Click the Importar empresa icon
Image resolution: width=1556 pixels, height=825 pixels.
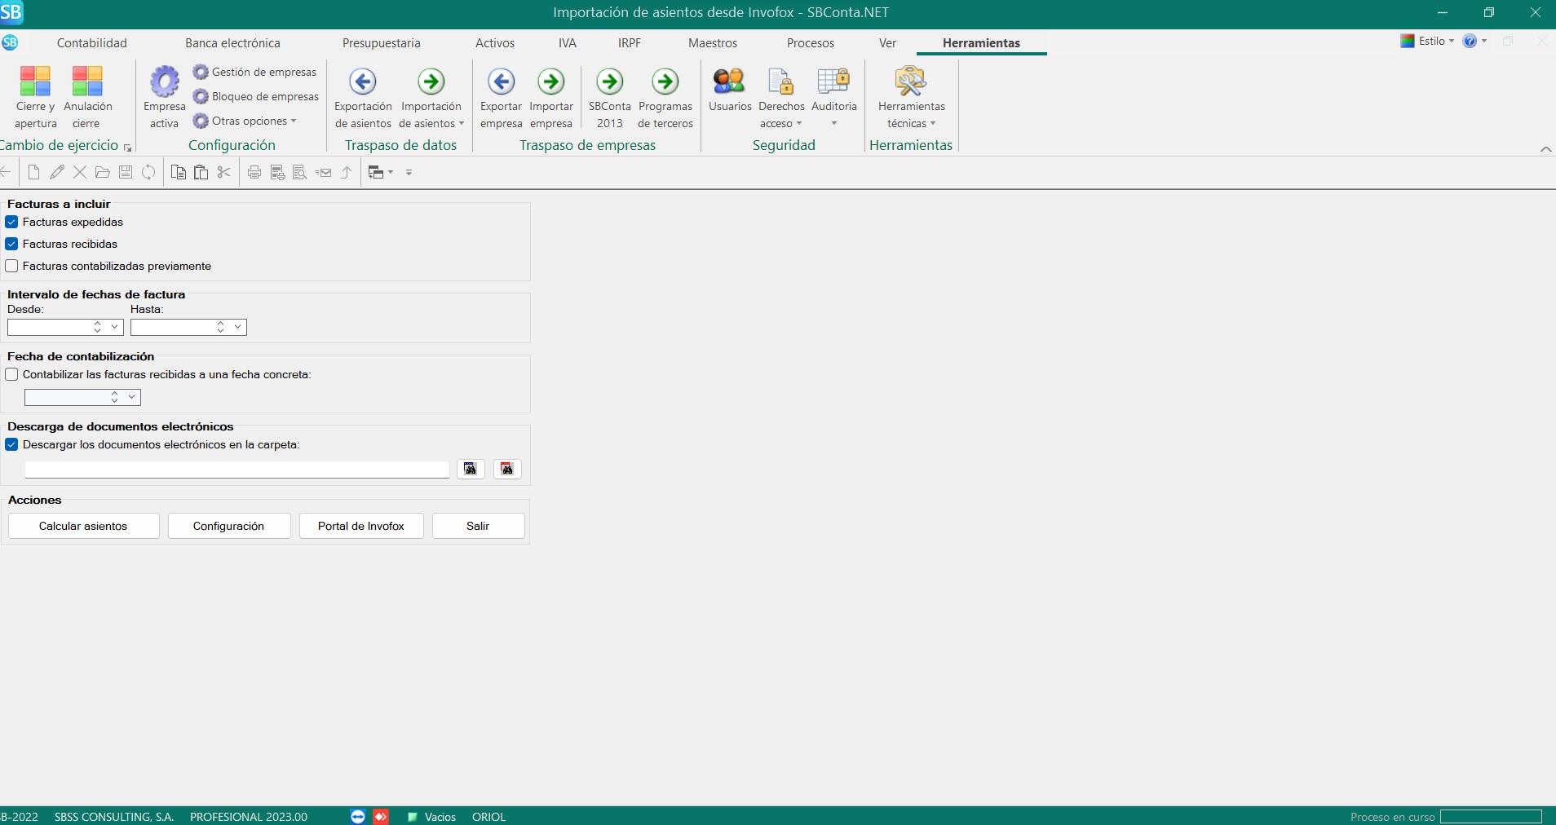point(551,82)
